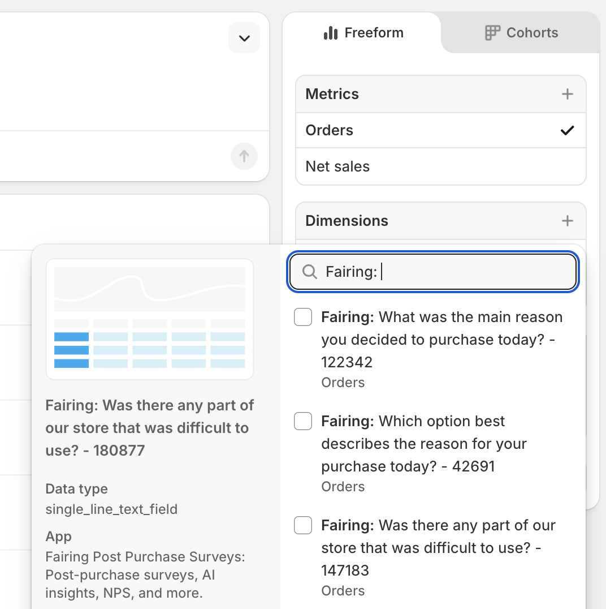Click 'What was the main reason' result text
Viewport: 606px width, 609px height.
click(x=442, y=340)
